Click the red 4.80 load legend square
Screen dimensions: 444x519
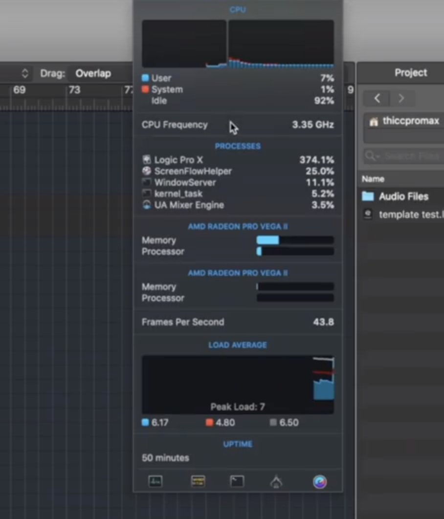(x=209, y=422)
